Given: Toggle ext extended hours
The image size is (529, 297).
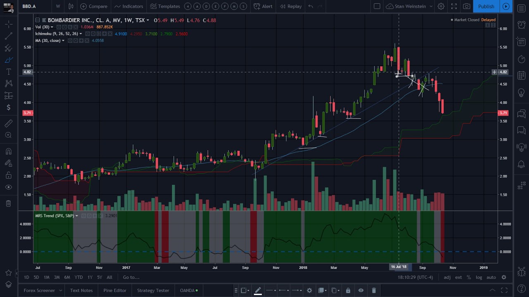Looking at the screenshot, I should click(458, 277).
